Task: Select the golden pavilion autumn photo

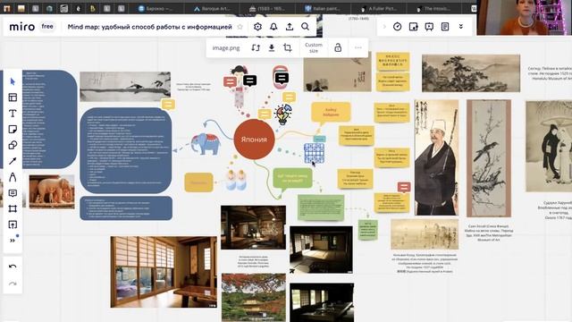Action: (x=254, y=298)
